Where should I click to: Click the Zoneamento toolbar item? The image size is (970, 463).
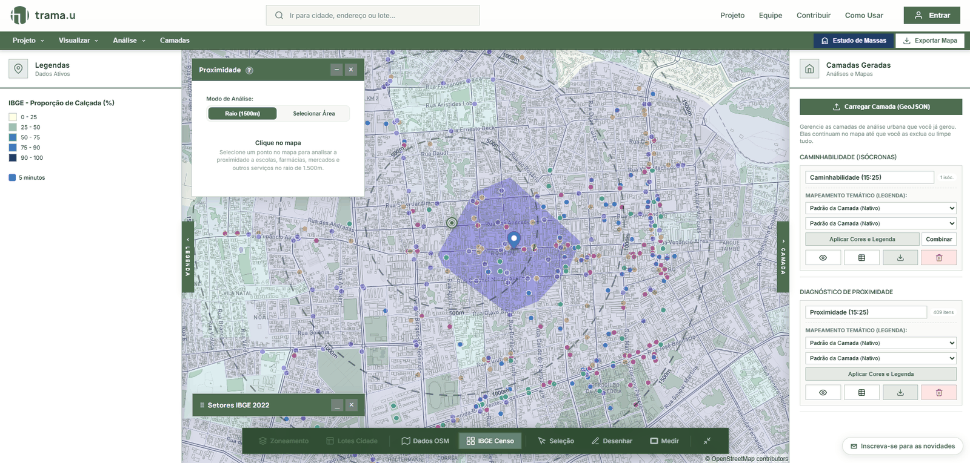284,441
